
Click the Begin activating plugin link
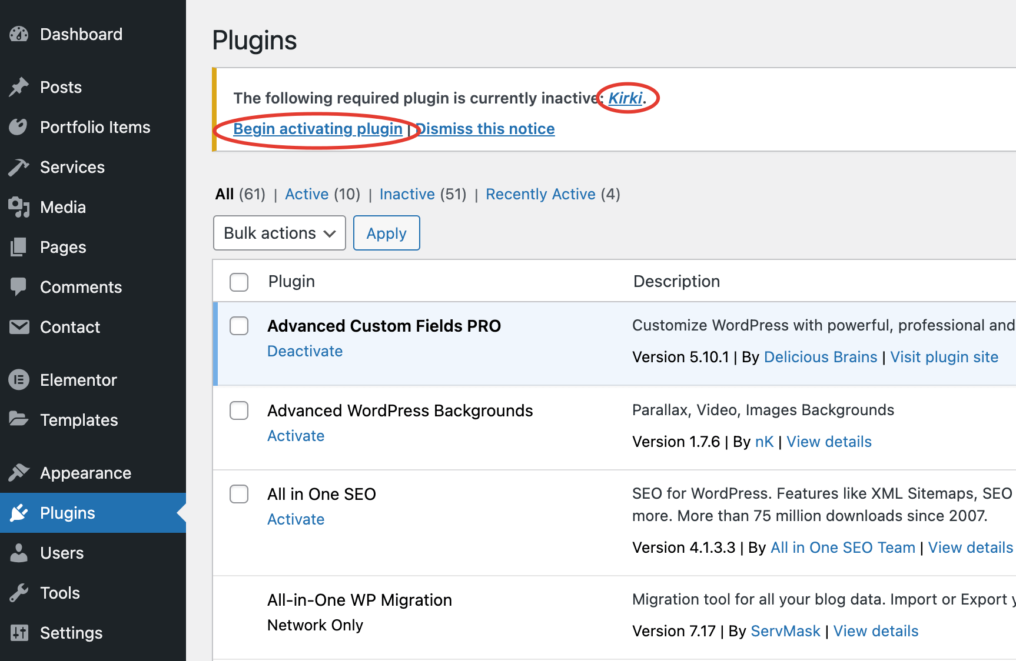pos(318,129)
